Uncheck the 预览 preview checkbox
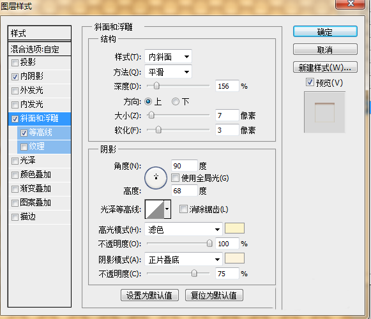This screenshot has width=371, height=319. click(310, 82)
